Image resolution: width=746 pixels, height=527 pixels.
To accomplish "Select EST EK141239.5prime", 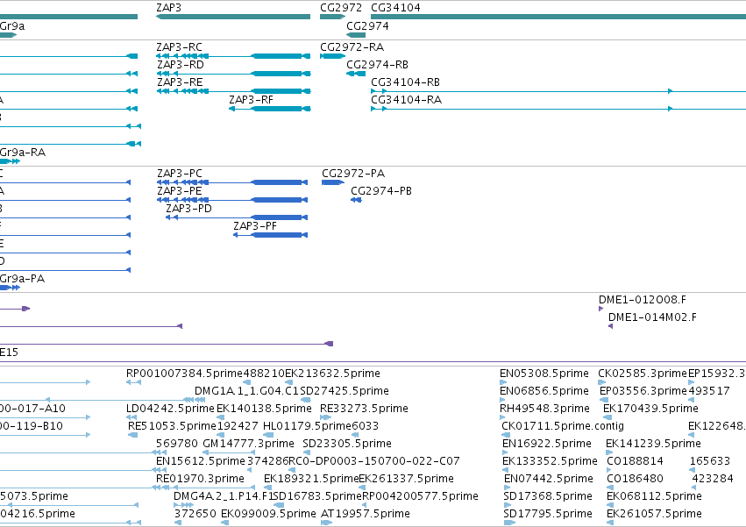I will point(653,444).
